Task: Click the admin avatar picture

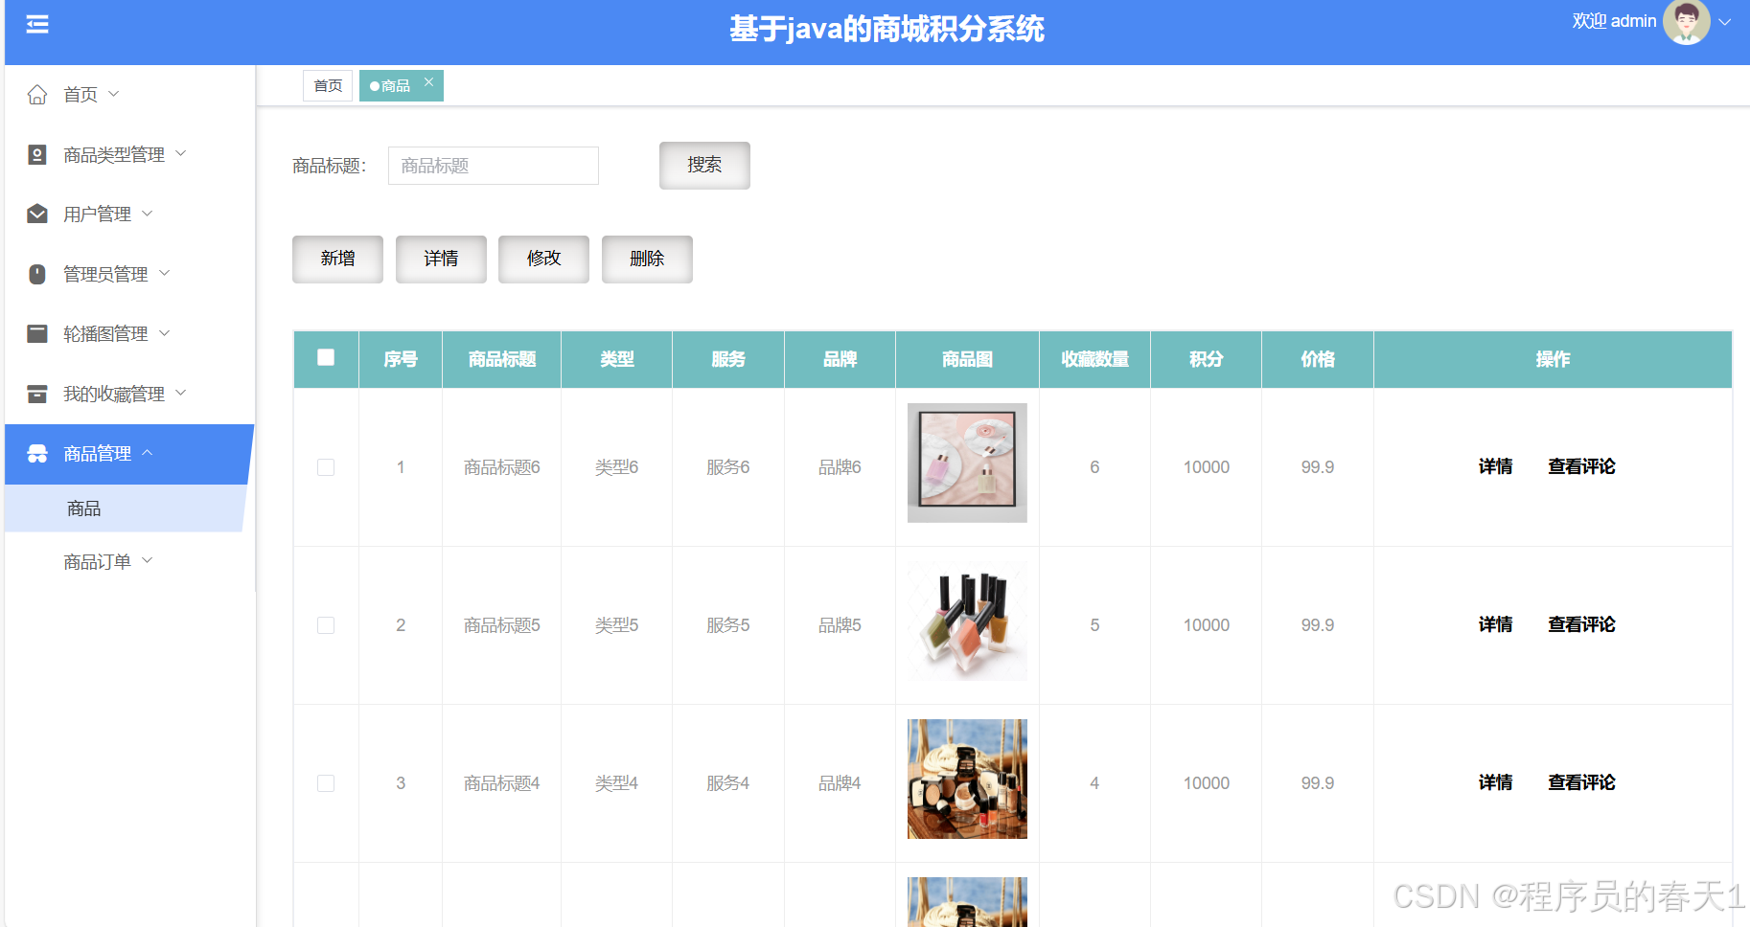Action: click(x=1686, y=22)
